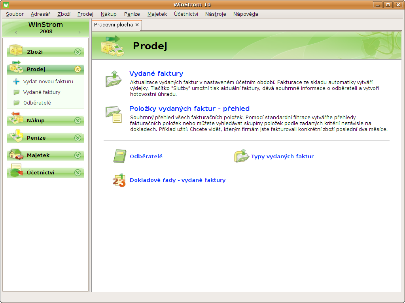Viewport: 405px width, 303px height.
Task: Open the Položky vydaných faktur - přehled link
Action: click(189, 108)
